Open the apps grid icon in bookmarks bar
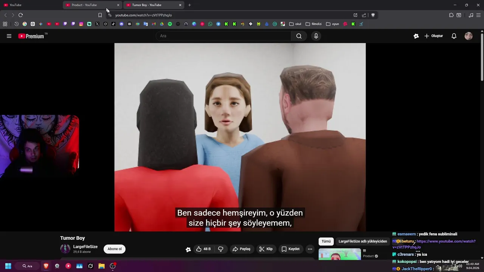Screen dimensions: 484x272 (5, 24)
